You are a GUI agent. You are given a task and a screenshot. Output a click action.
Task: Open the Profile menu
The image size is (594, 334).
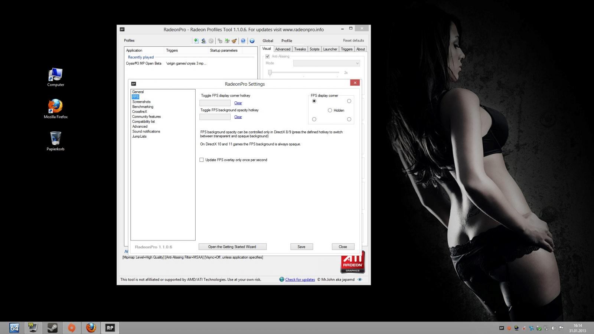pos(287,41)
